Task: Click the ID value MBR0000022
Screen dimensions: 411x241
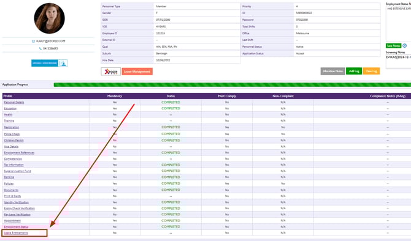Action: pyautogui.click(x=304, y=13)
